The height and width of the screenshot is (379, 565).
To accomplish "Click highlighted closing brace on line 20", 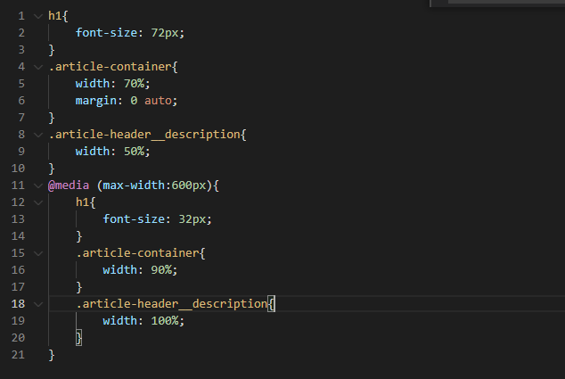I will click(79, 338).
